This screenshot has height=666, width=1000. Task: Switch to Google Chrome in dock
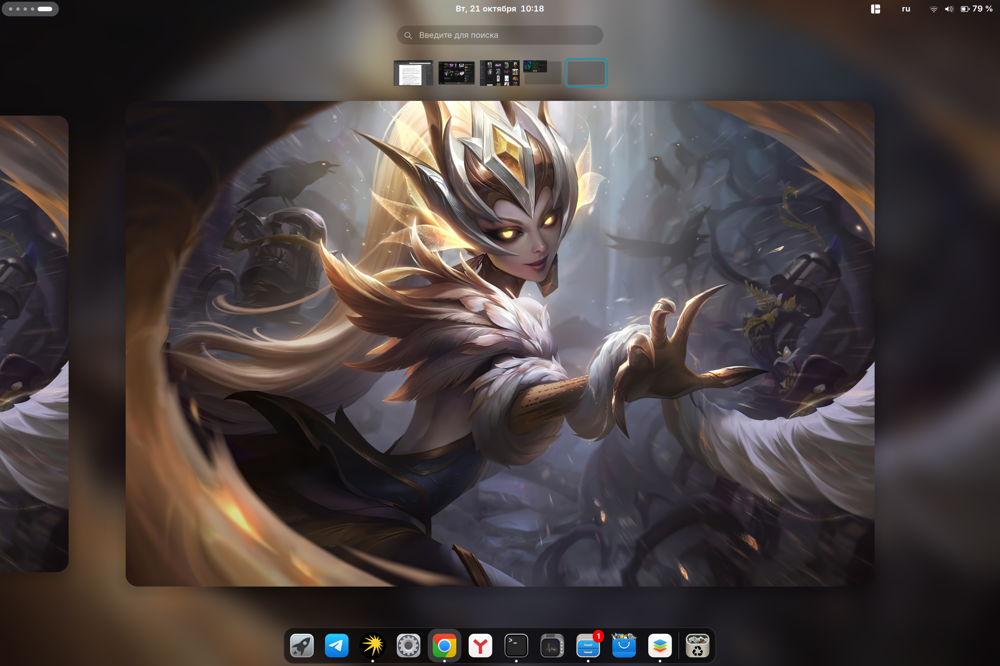click(x=444, y=645)
